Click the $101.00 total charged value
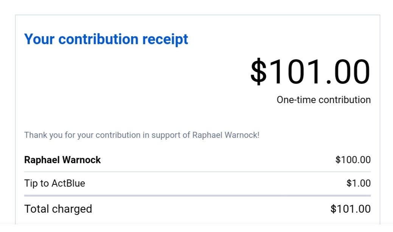 [x=350, y=209]
